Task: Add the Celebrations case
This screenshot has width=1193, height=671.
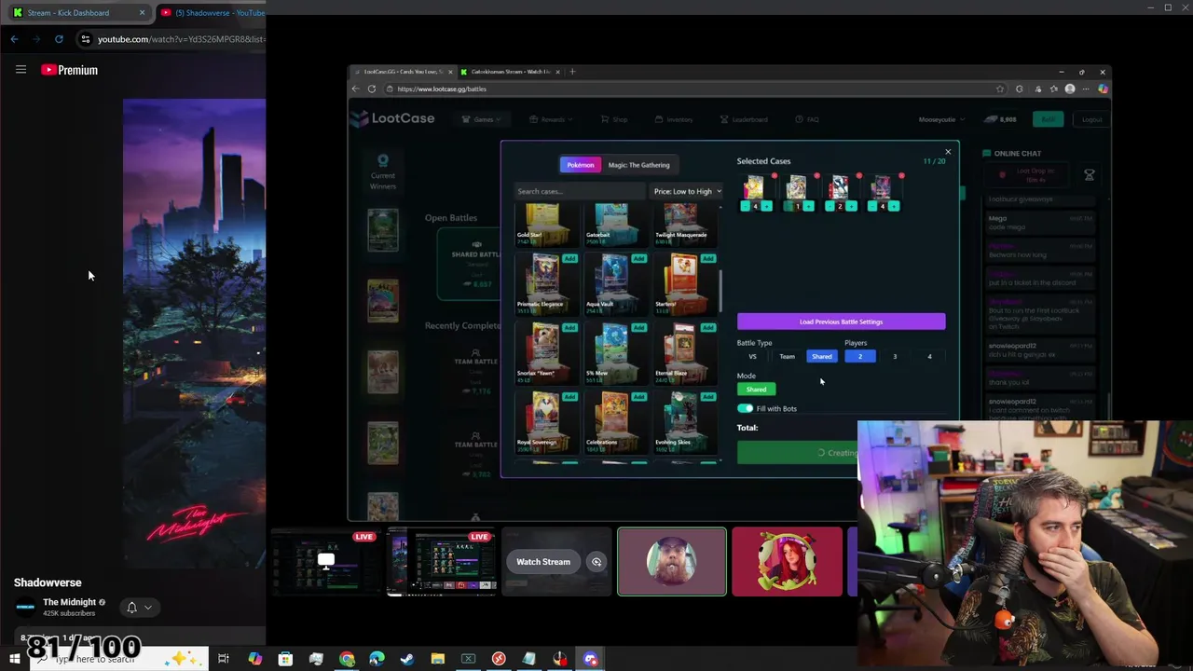Action: [x=638, y=396]
